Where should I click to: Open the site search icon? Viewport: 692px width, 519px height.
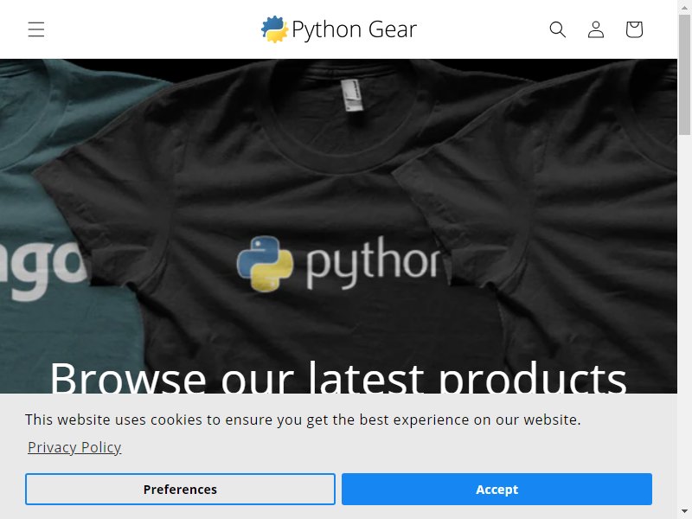pos(557,29)
